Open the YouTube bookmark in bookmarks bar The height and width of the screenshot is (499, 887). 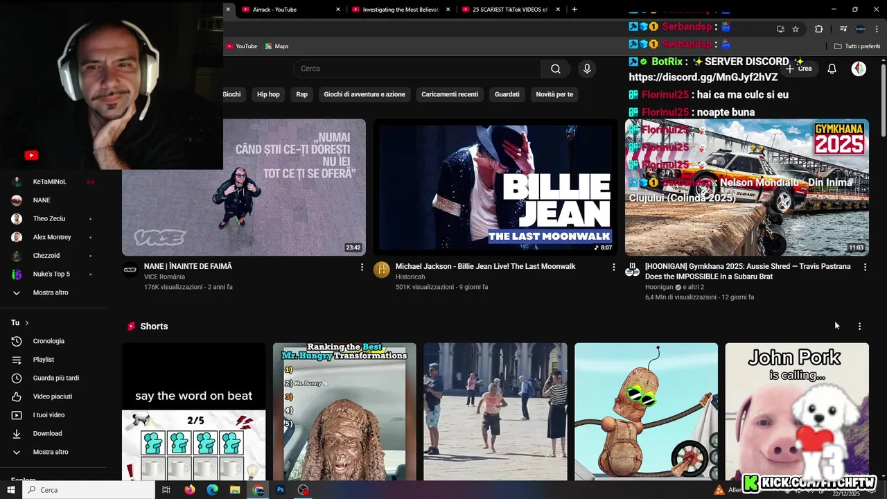pyautogui.click(x=241, y=46)
